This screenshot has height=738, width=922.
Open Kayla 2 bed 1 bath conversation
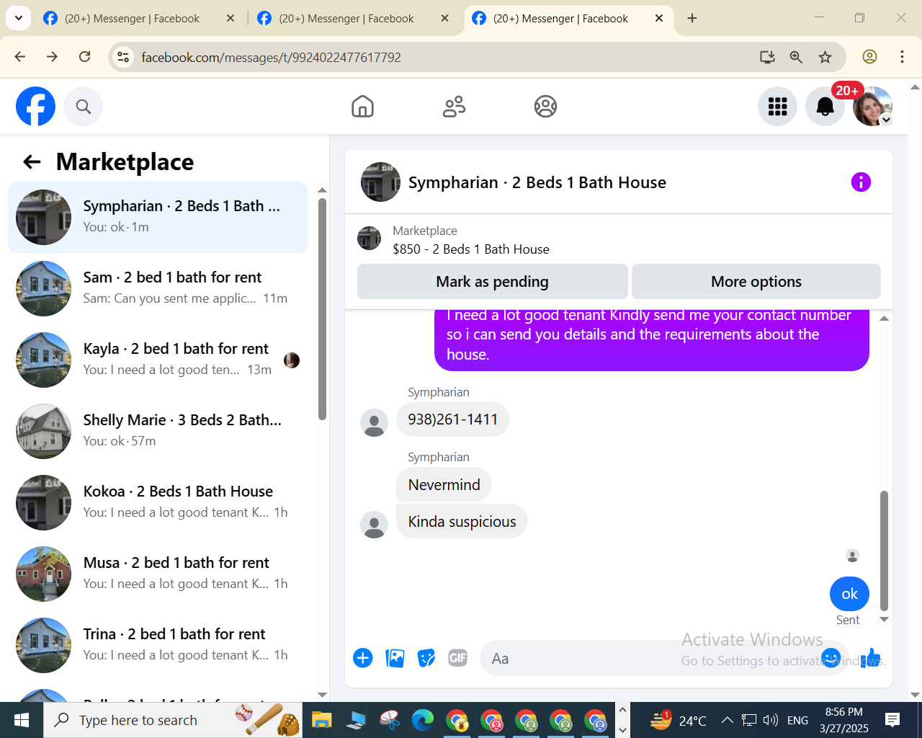(x=158, y=360)
